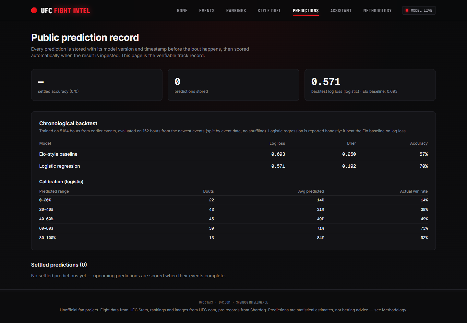Click Logistic regression accuracy 70%
Image resolution: width=467 pixels, height=323 pixels.
click(424, 166)
